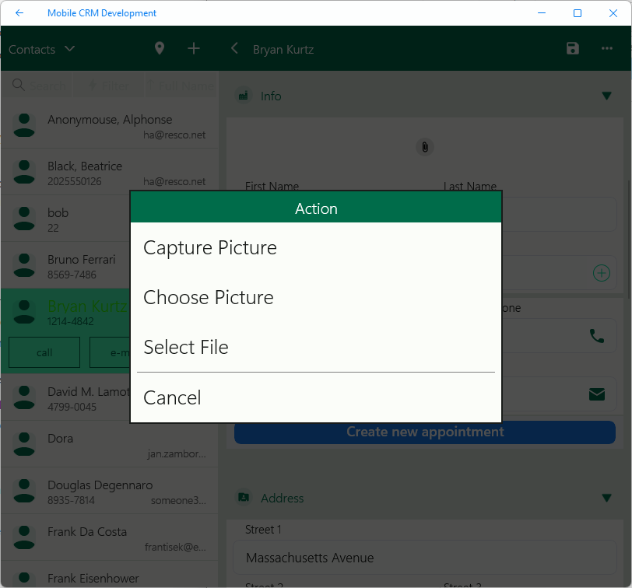
Task: Open the Contacts view dropdown
Action: tap(42, 49)
